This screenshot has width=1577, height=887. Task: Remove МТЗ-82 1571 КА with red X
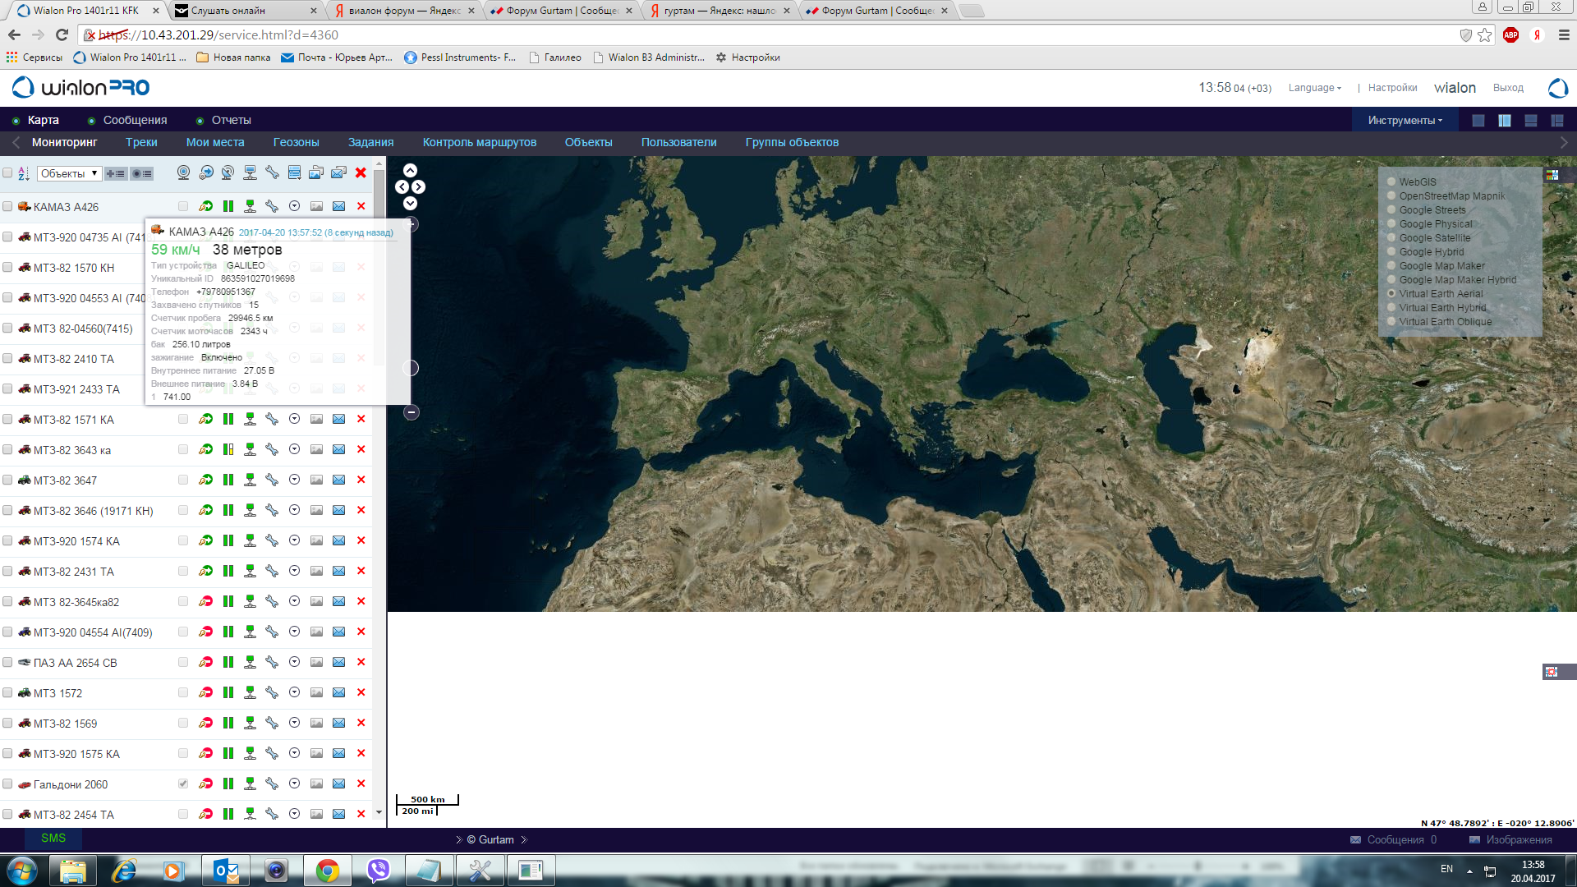(x=361, y=420)
